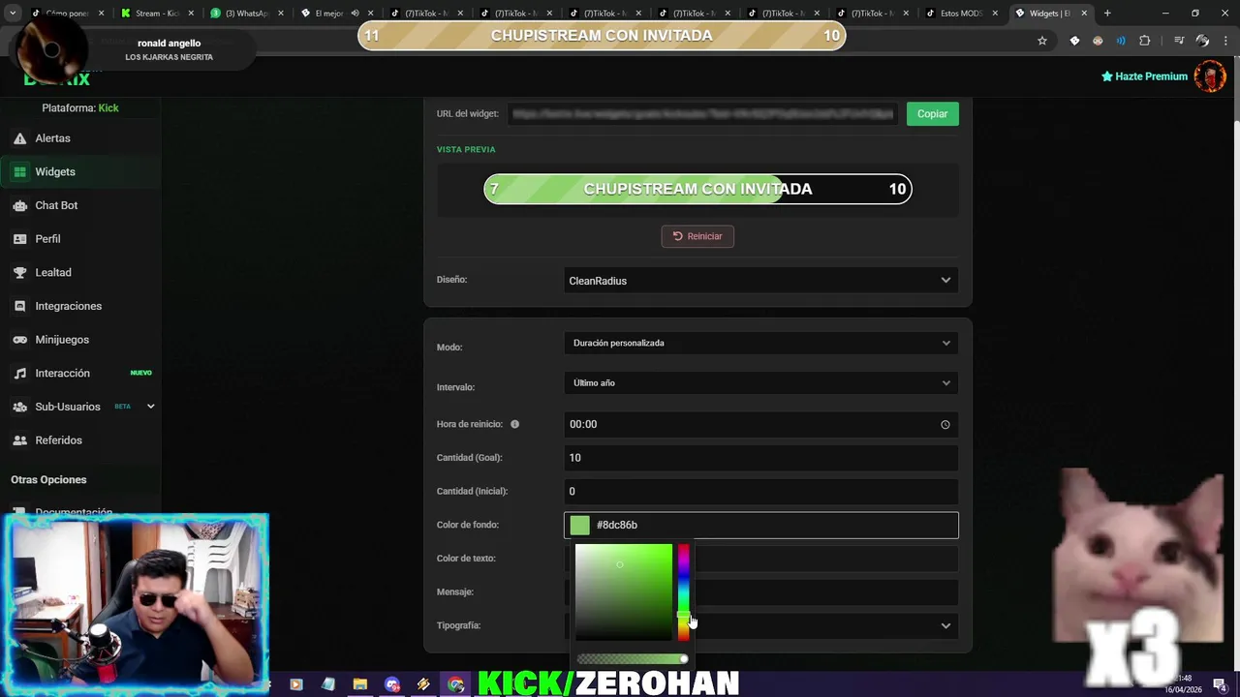The width and height of the screenshot is (1240, 697).
Task: Click the 'Plataforma: Kick' label
Action: point(80,108)
